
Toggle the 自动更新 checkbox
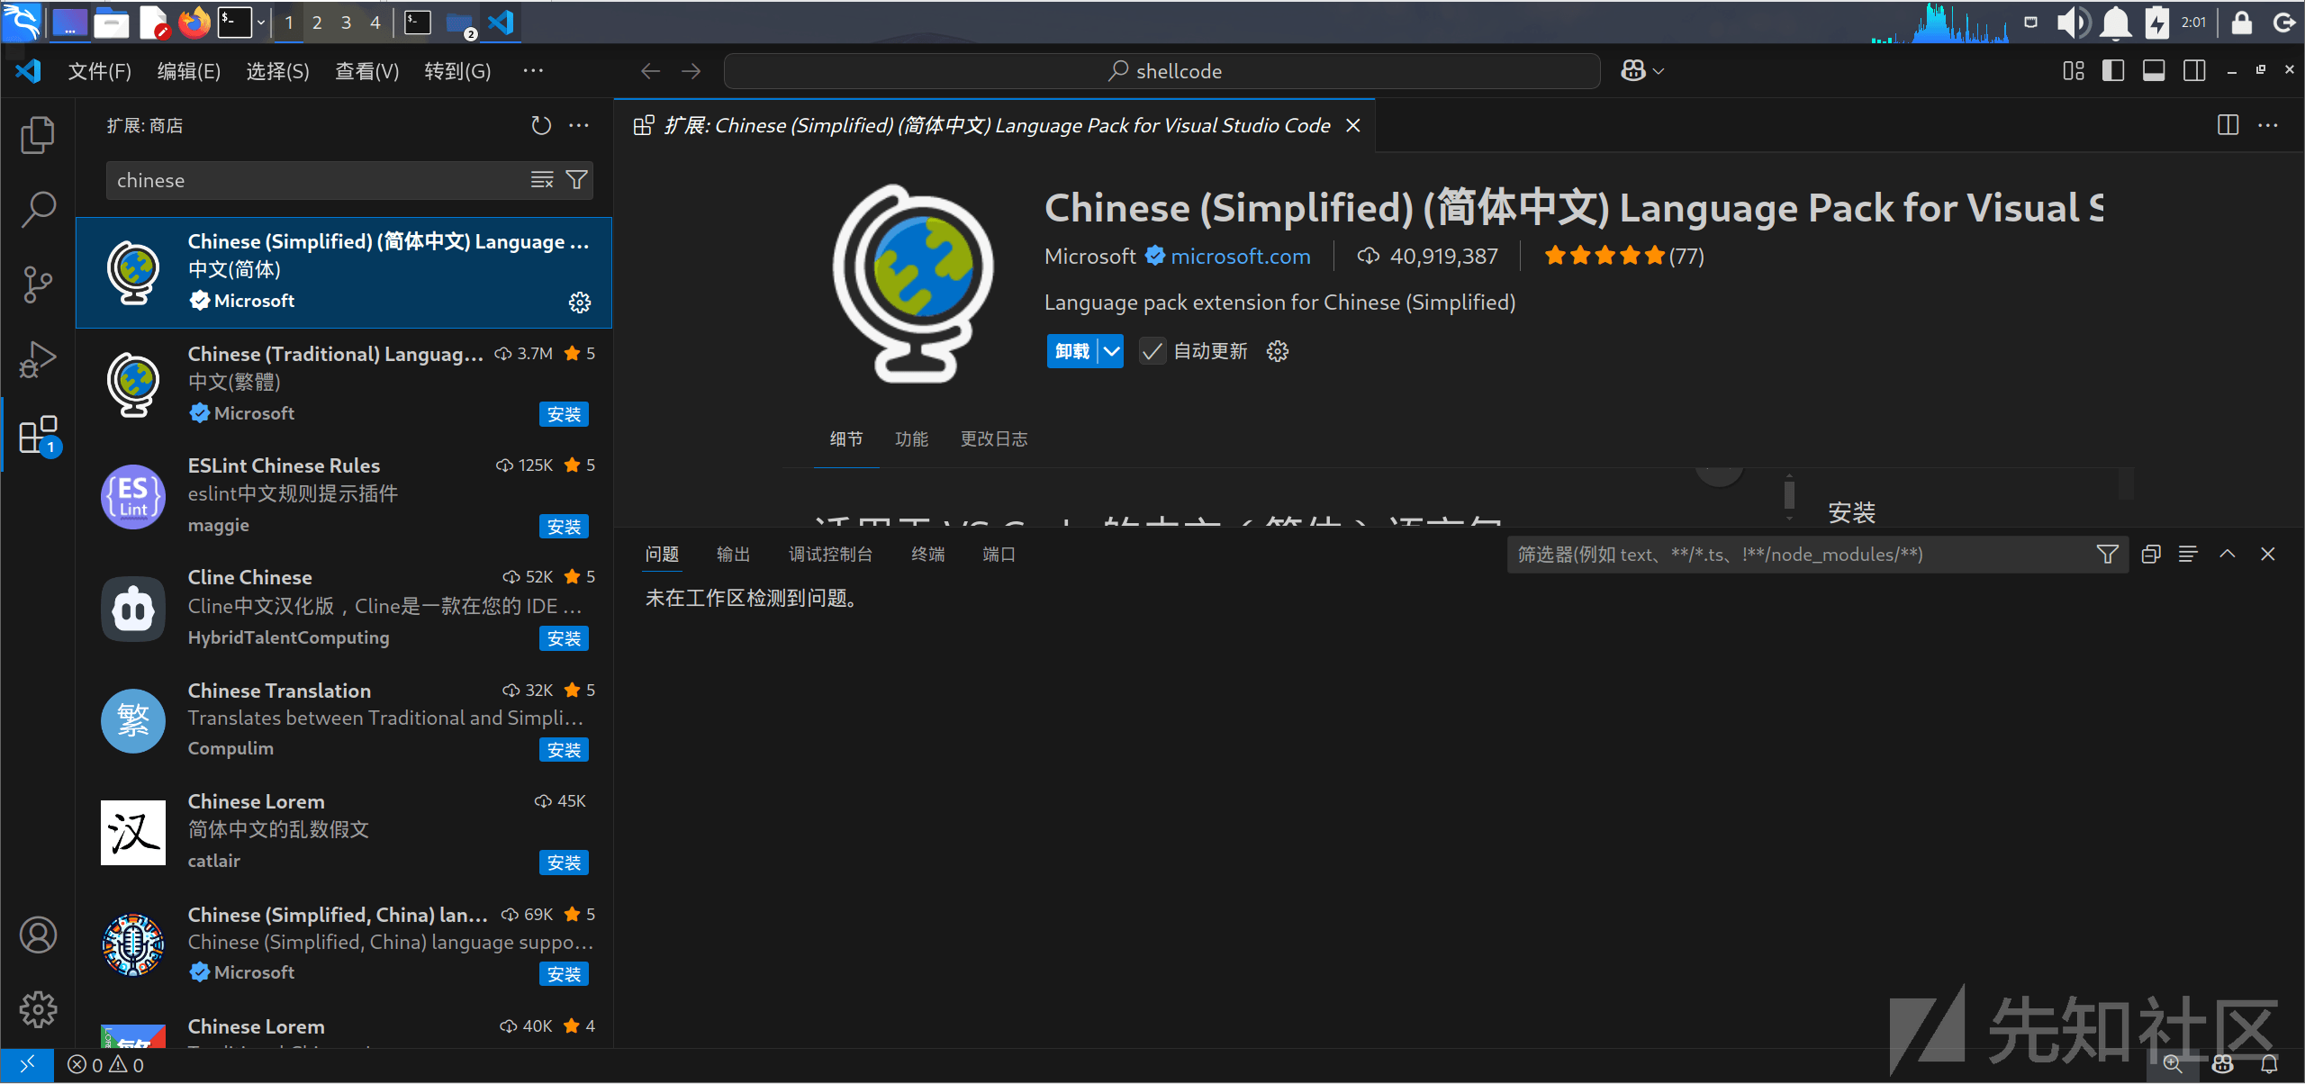click(1152, 351)
